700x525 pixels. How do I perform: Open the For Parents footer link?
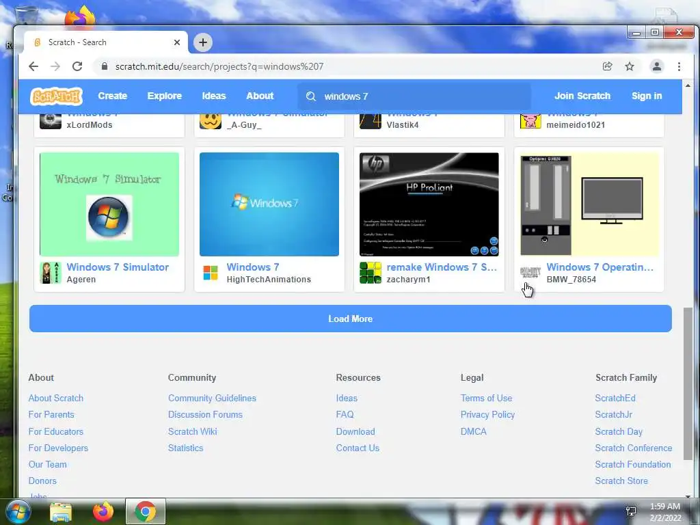click(x=51, y=414)
